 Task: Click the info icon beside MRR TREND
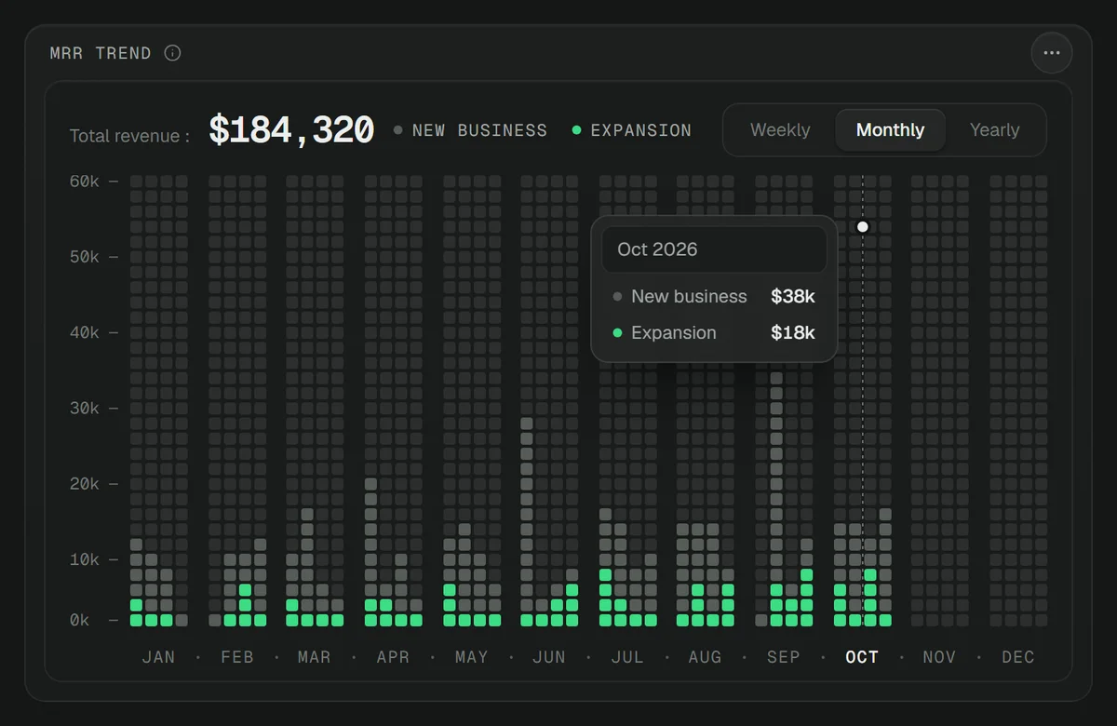172,53
